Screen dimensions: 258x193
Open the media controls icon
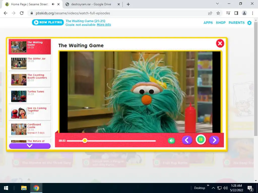(x=228, y=13)
